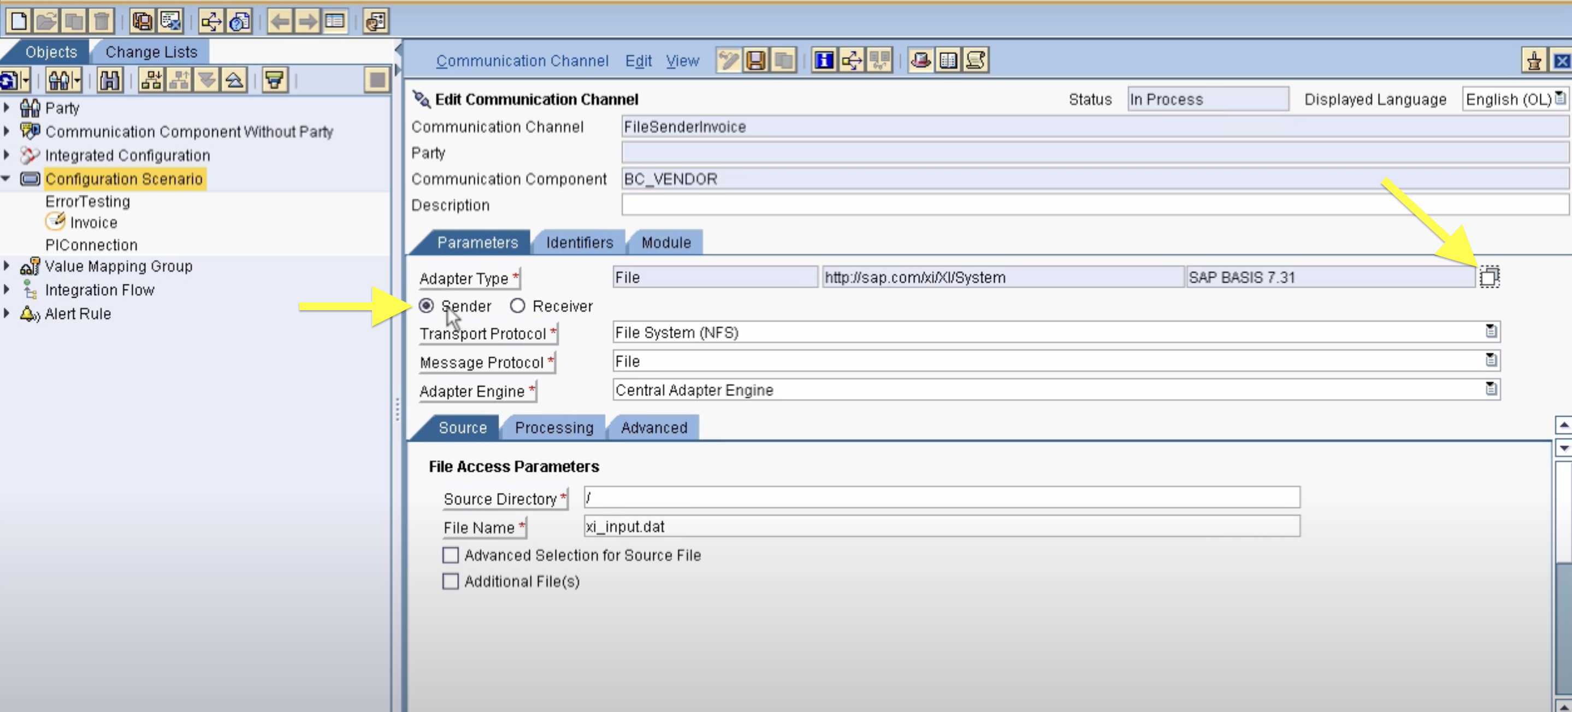Click the back arrow navigation icon
This screenshot has width=1572, height=712.
(x=280, y=21)
